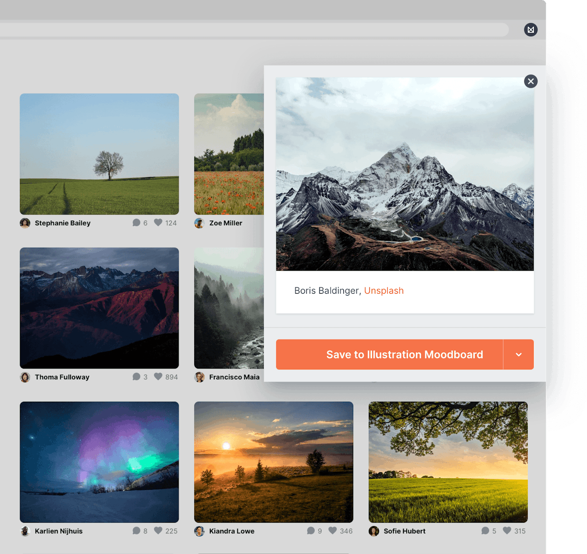Open the Milanote extension icon top right

[531, 30]
